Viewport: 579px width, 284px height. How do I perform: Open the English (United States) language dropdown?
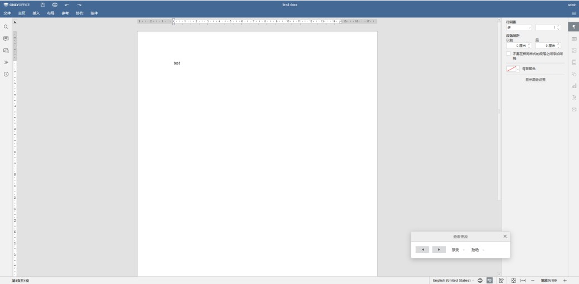453,280
